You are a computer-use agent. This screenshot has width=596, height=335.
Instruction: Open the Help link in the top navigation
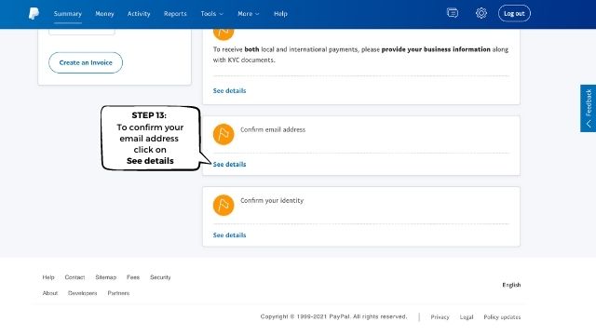tap(280, 14)
